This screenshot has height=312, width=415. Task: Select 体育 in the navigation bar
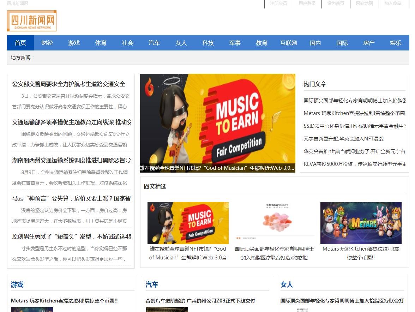[101, 43]
